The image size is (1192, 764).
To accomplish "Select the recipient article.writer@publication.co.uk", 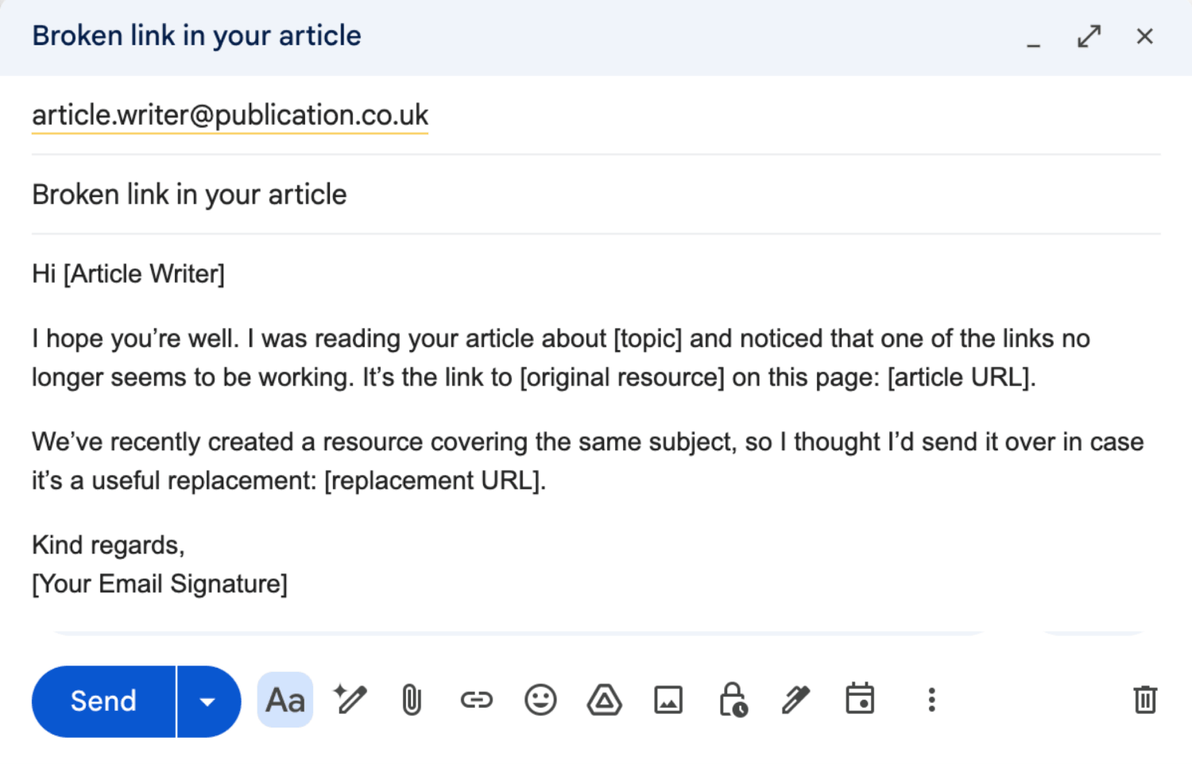I will click(230, 115).
